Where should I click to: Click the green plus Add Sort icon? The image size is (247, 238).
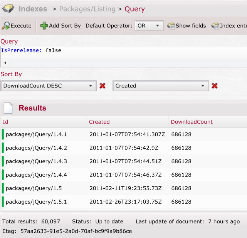coord(44,26)
